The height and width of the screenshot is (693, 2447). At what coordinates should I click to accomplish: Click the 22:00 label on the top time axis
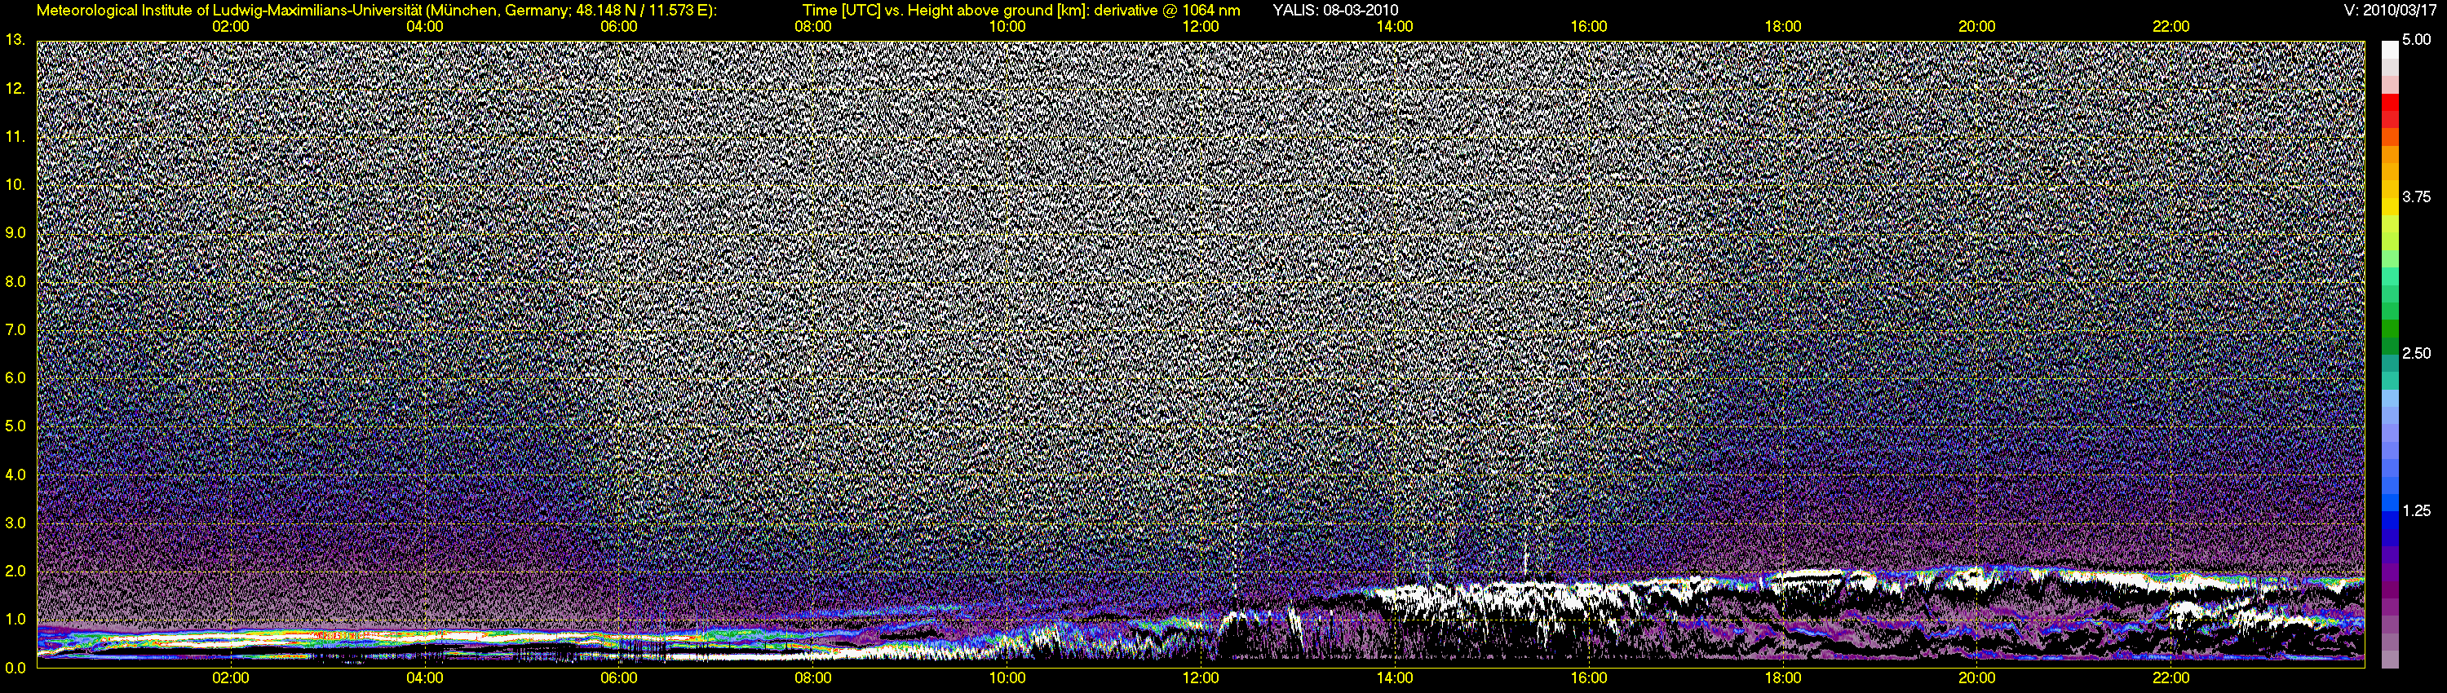2171,27
